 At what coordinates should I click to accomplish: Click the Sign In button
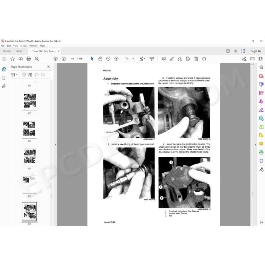pos(256,51)
